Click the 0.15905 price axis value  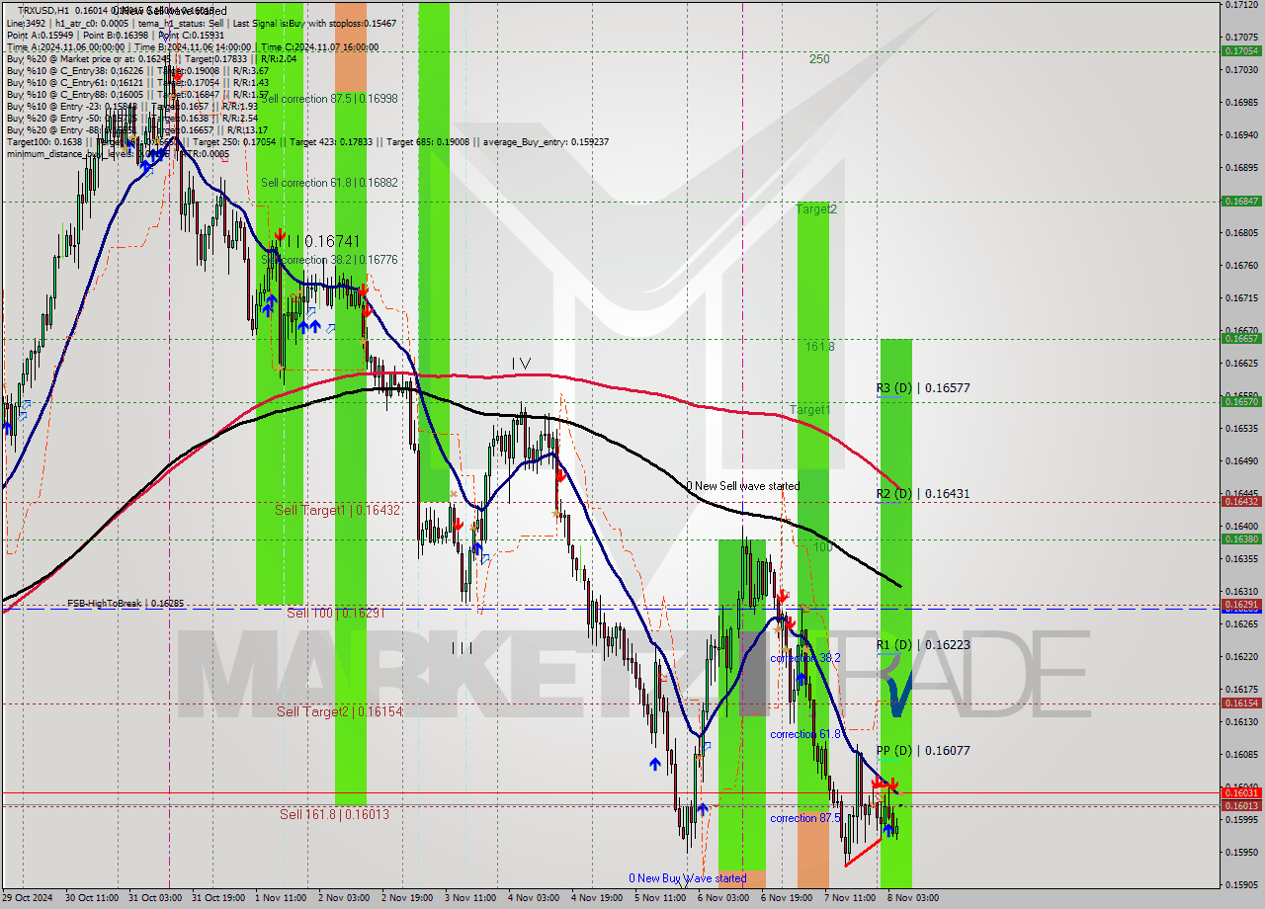point(1241,884)
